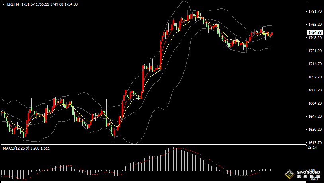
Task: Click the 1630.20 price axis value
Action: 314,130
